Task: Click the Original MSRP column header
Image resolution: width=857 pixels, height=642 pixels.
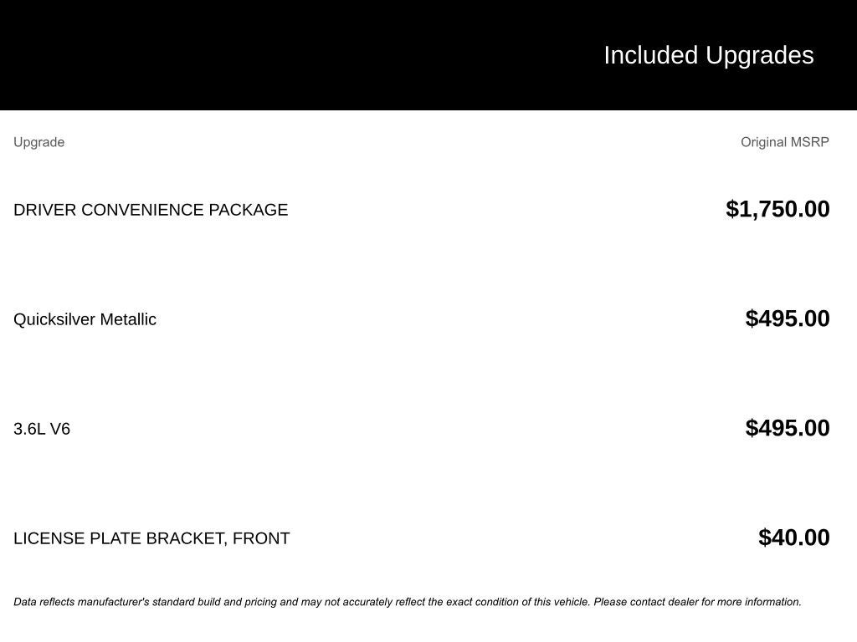Action: [784, 142]
